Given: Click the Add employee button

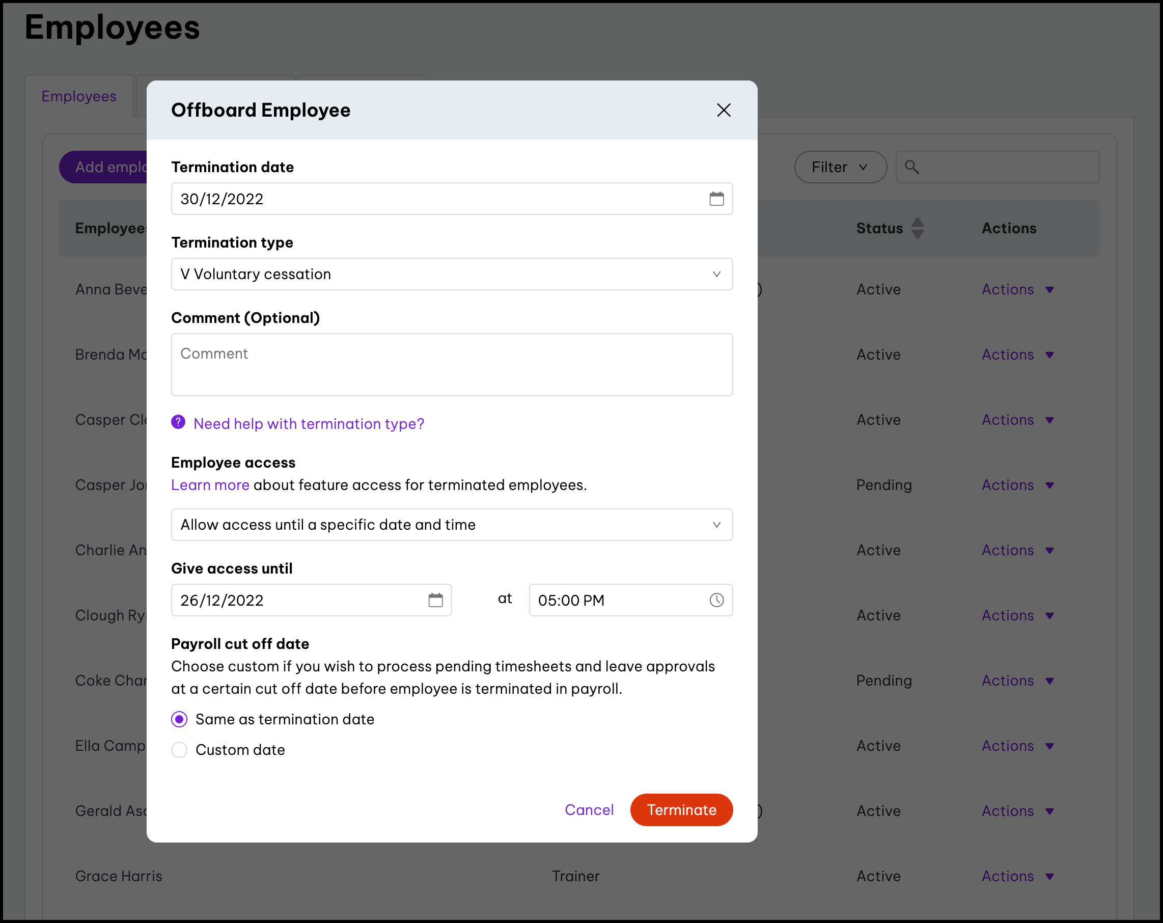Looking at the screenshot, I should (103, 167).
